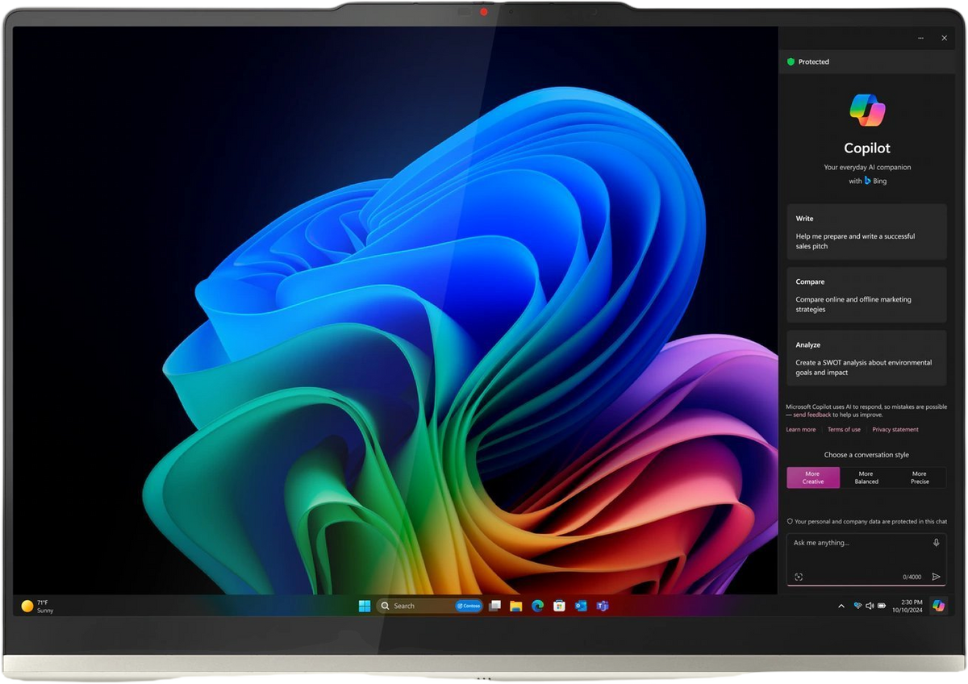Click the volume speaker icon in tray

click(870, 606)
